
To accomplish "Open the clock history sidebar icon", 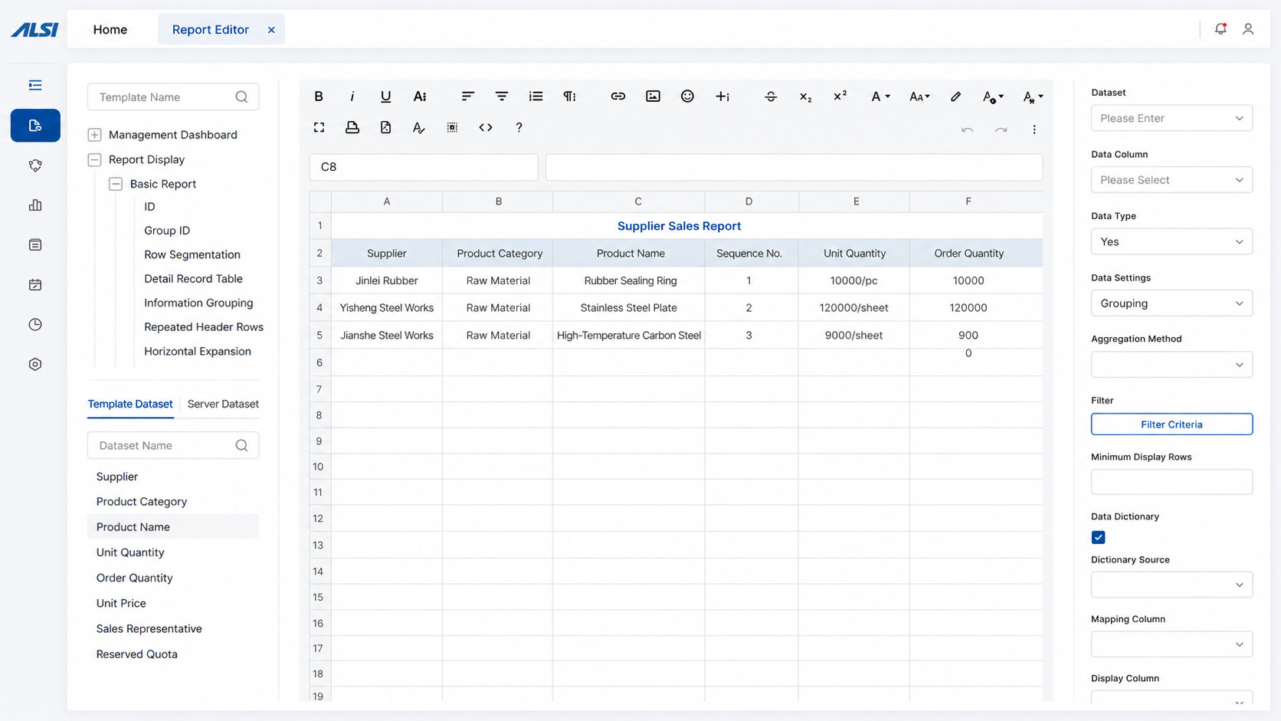I will 35,325.
